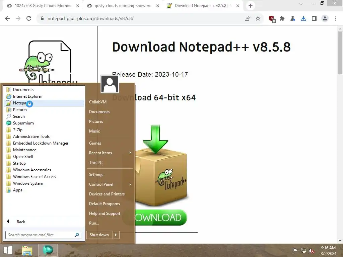Open Apps in the programs list
The height and width of the screenshot is (257, 343).
[44, 190]
